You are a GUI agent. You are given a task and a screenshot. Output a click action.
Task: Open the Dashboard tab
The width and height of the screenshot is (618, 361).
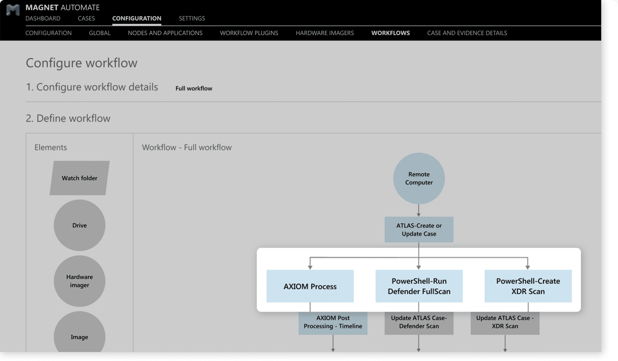tap(43, 18)
